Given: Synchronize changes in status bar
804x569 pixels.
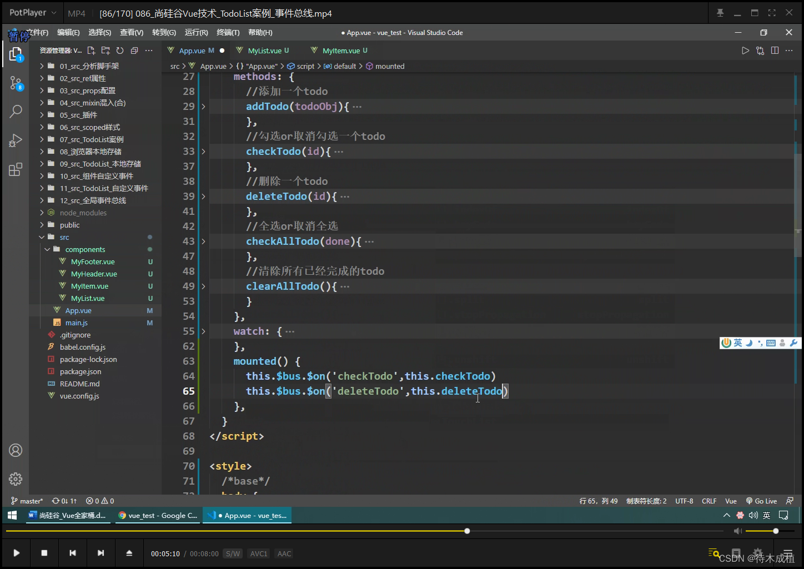Looking at the screenshot, I should coord(64,501).
